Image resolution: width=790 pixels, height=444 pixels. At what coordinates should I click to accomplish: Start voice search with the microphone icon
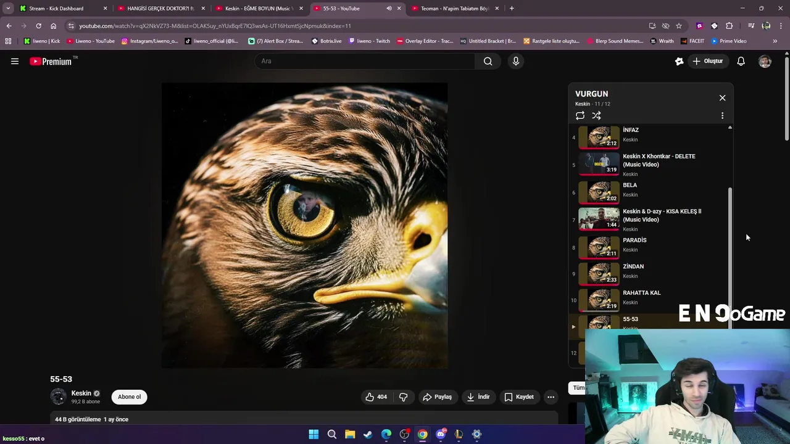[516, 61]
